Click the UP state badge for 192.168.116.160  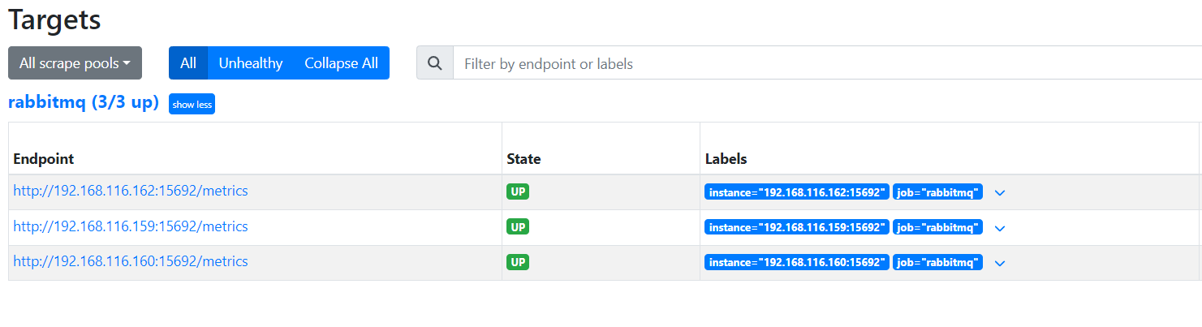(x=518, y=261)
